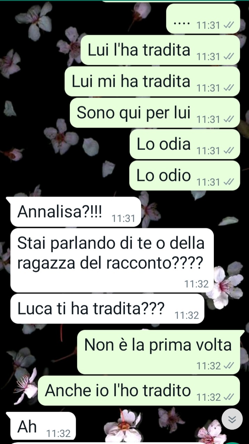Tap the "Non è la prima volta" text
Image resolution: width=249 pixels, height=444 pixels.
[158, 345]
